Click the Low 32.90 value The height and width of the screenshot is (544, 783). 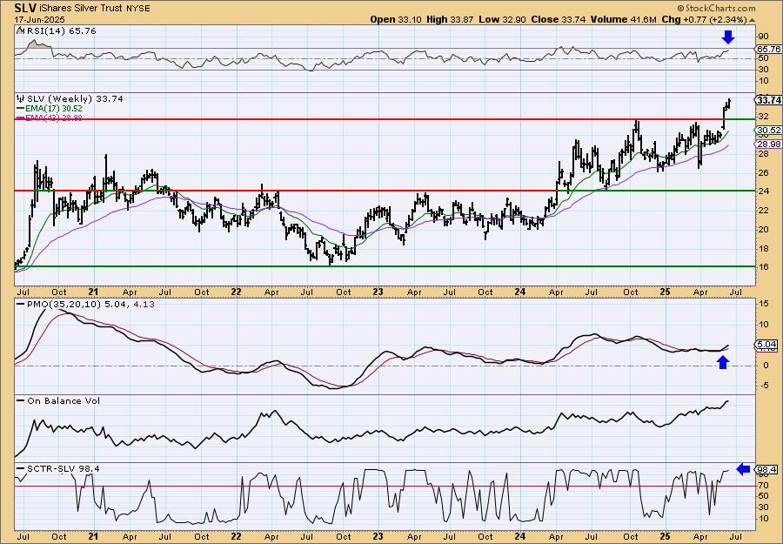coord(502,19)
